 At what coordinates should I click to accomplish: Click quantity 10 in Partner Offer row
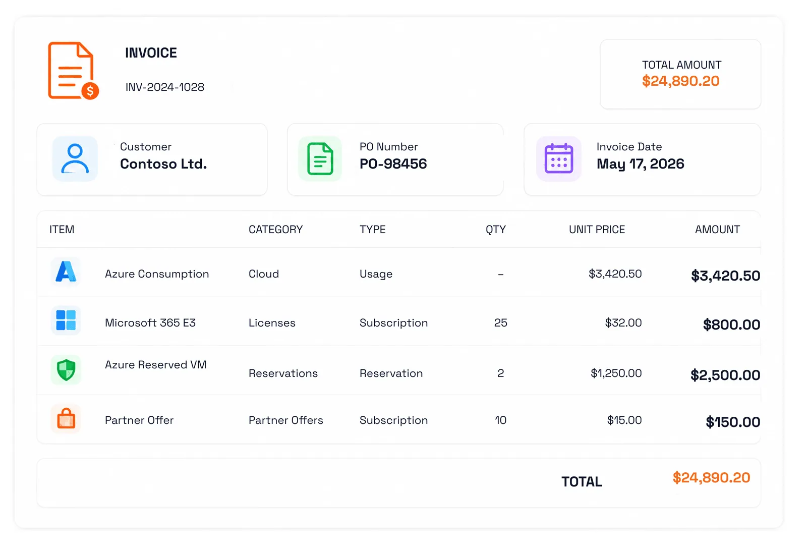click(500, 420)
